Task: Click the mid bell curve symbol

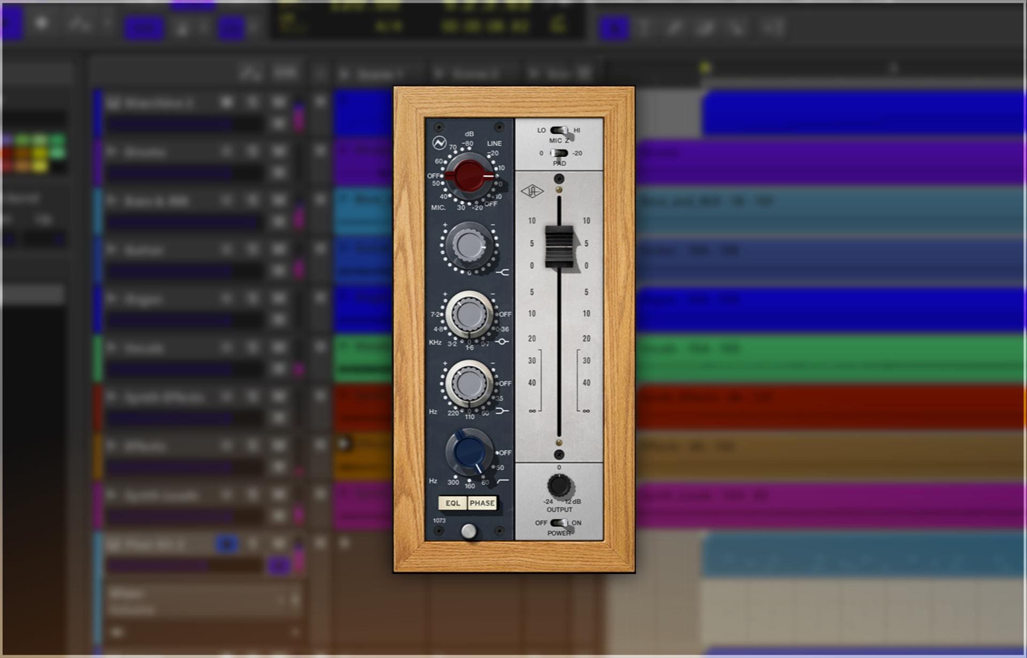Action: tap(502, 341)
